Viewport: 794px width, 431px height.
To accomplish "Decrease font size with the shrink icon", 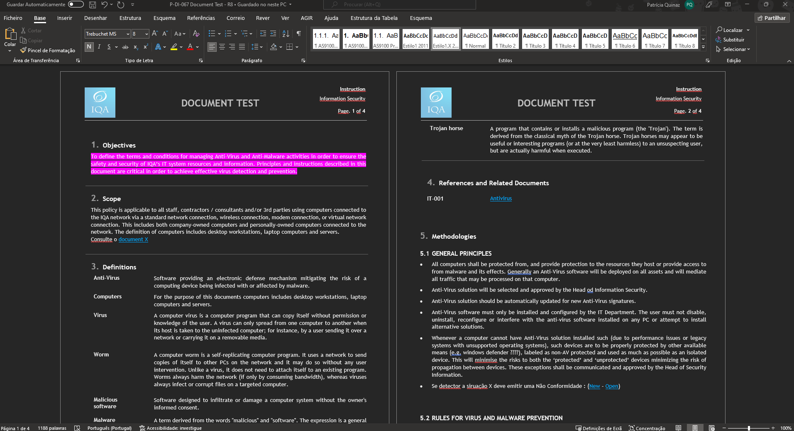I will click(165, 34).
